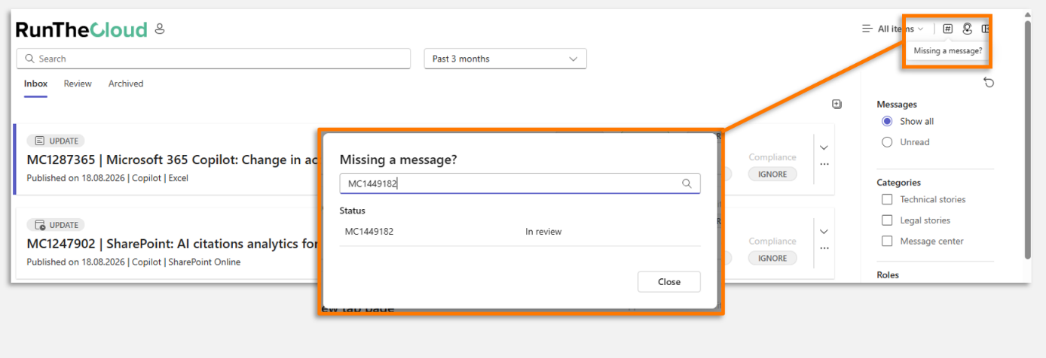Click the MC1449182 status result row
Screen dimensions: 1046x358
(520, 232)
